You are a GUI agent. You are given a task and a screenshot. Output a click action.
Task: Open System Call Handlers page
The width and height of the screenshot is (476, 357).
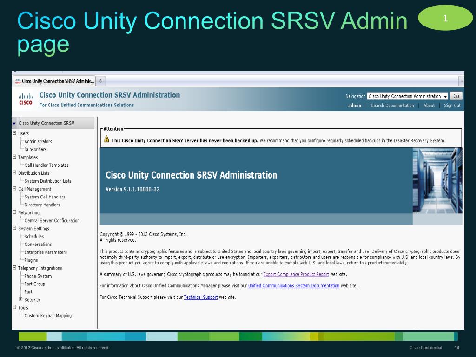[45, 197]
